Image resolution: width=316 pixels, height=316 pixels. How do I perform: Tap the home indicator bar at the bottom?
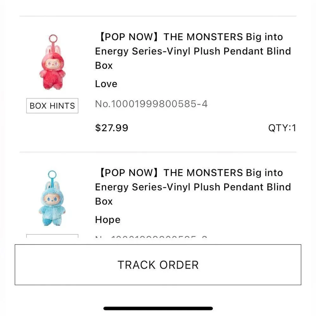point(158,308)
